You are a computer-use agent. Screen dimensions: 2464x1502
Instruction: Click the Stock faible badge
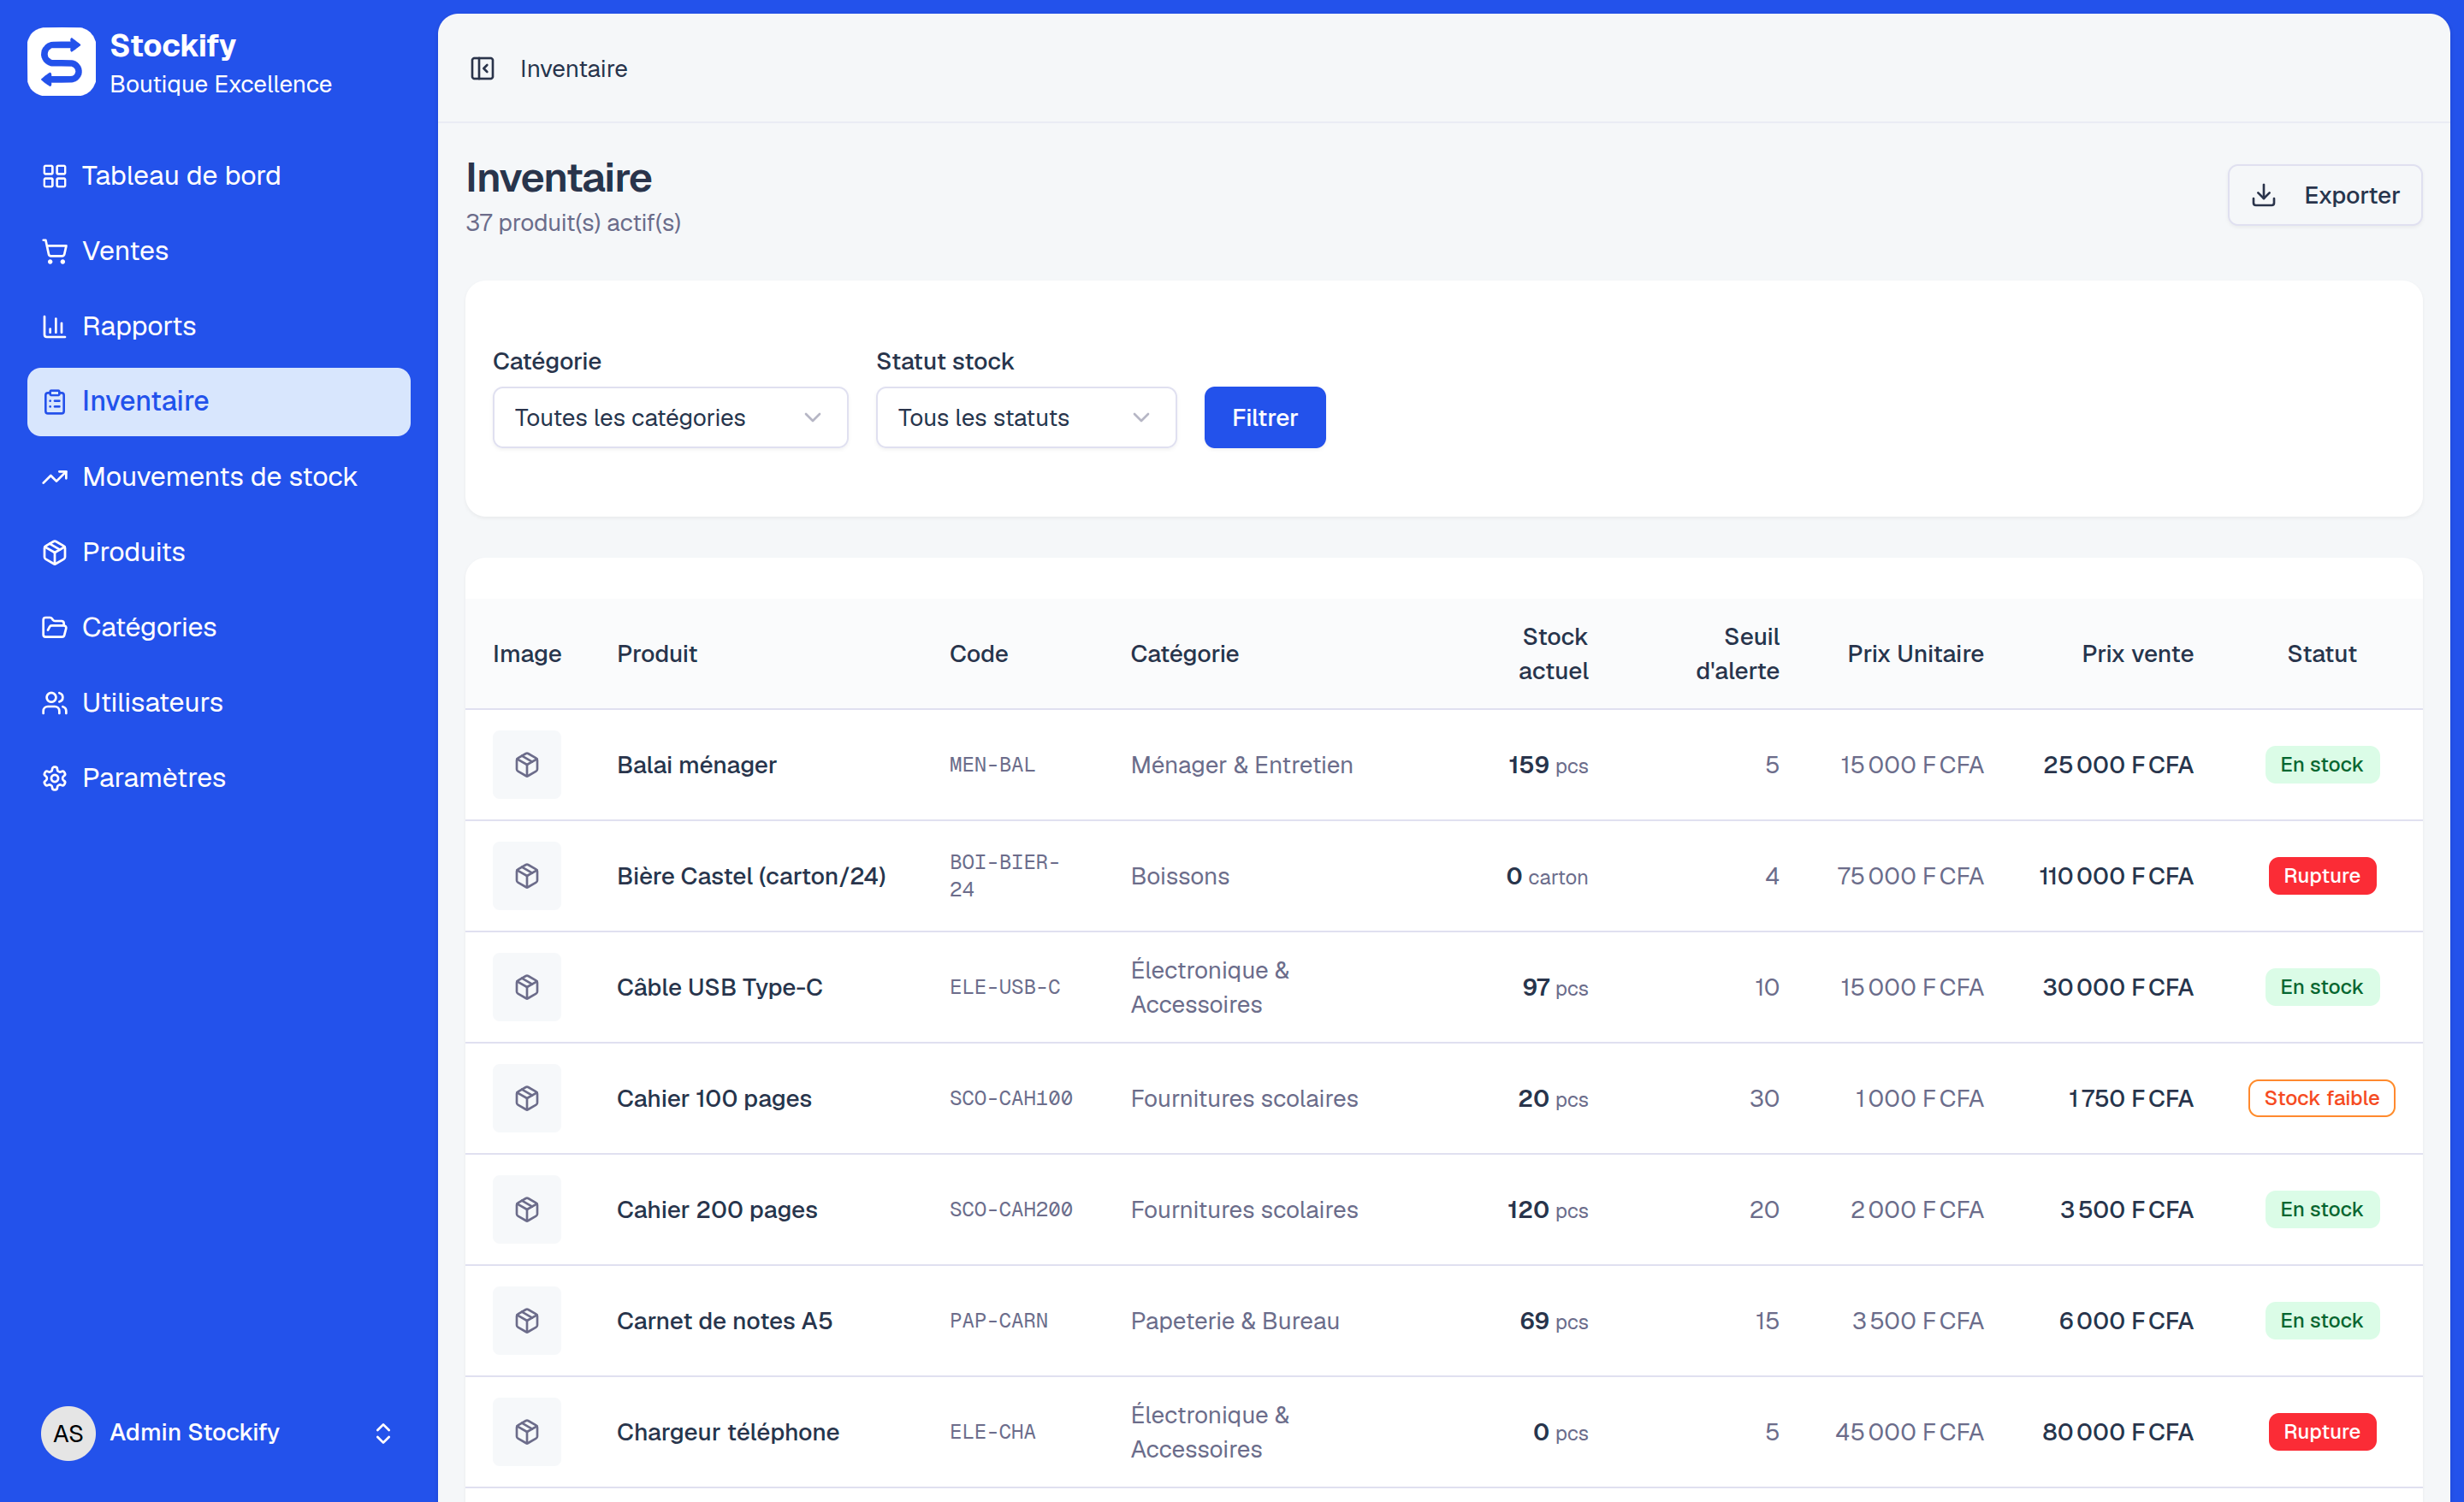point(2321,1098)
